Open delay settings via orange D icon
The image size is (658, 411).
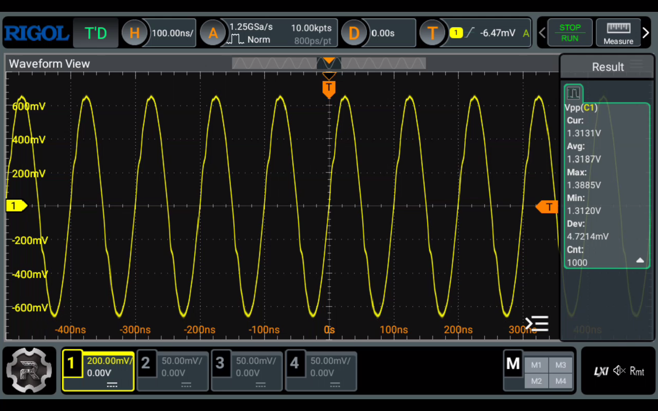coord(354,33)
